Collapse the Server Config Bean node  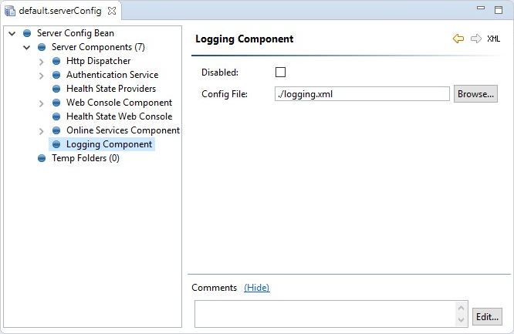[x=12, y=33]
